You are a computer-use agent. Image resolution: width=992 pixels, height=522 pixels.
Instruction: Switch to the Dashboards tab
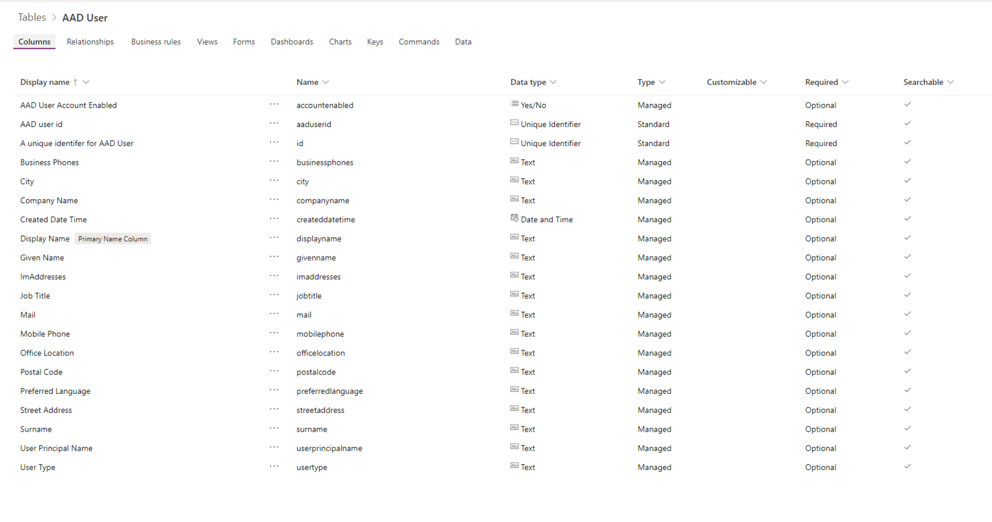(x=292, y=41)
